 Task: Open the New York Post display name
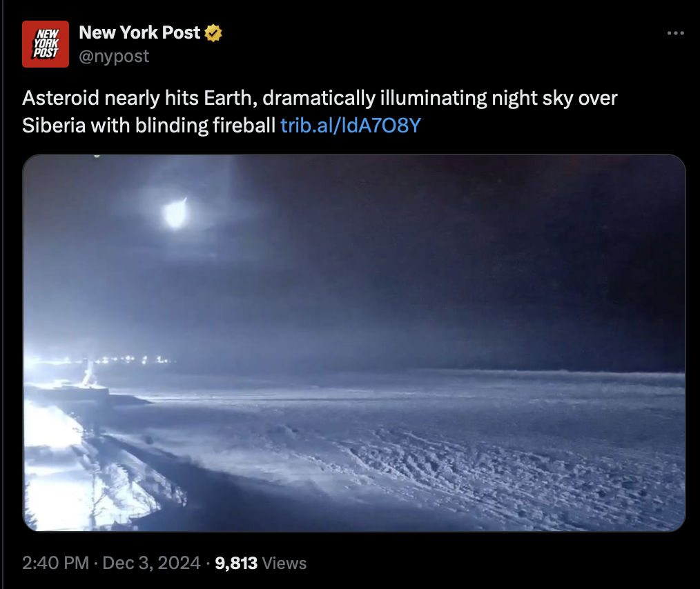pyautogui.click(x=139, y=32)
